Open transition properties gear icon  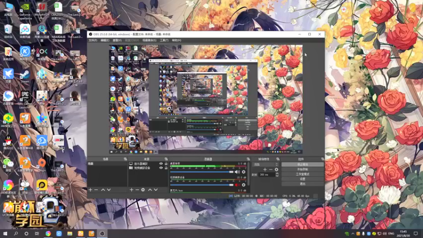tap(276, 169)
